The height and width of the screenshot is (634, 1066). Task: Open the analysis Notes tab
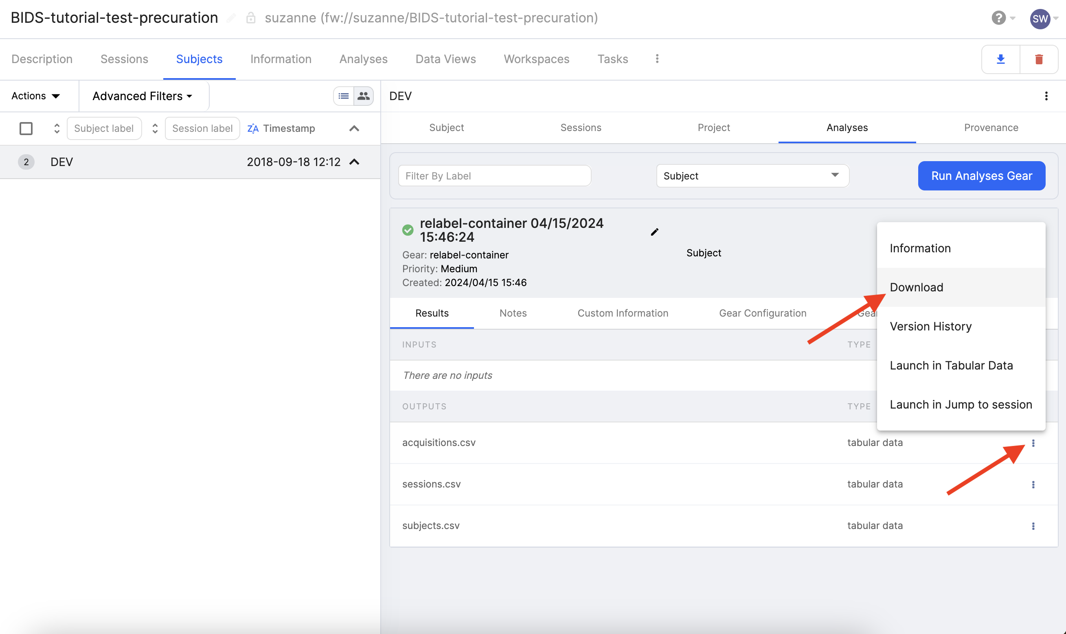point(513,313)
